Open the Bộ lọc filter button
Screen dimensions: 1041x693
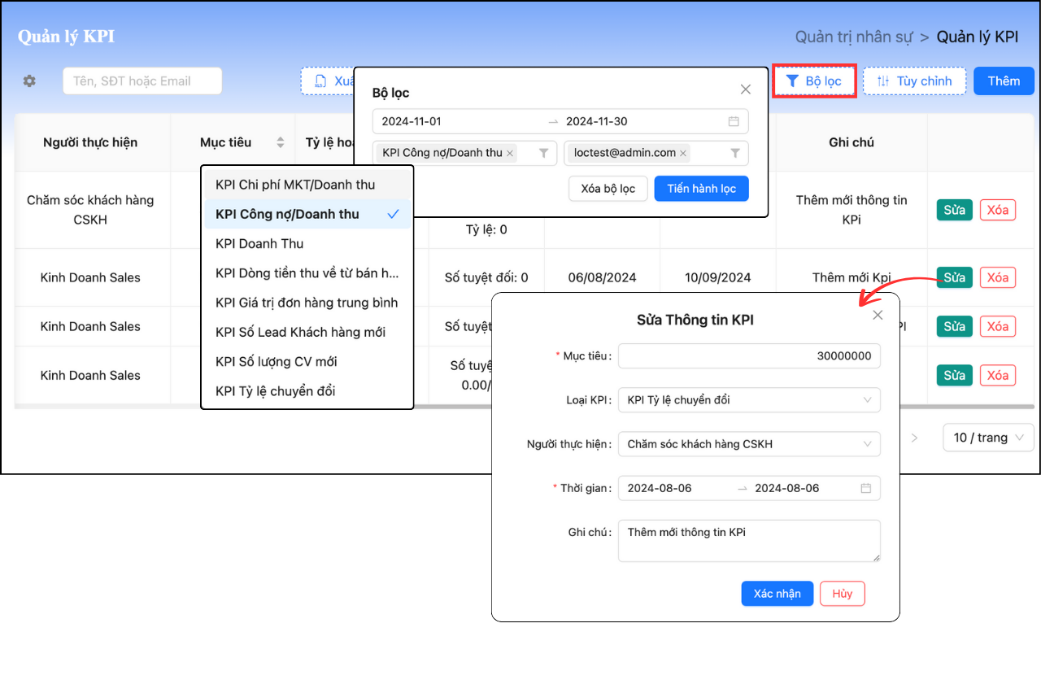pos(813,81)
